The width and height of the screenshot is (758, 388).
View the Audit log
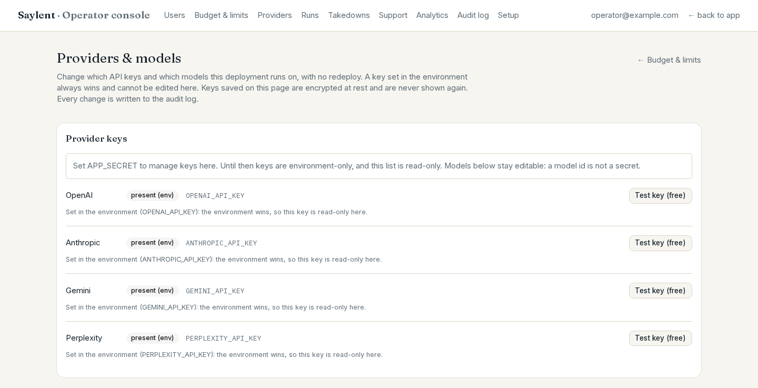(473, 15)
